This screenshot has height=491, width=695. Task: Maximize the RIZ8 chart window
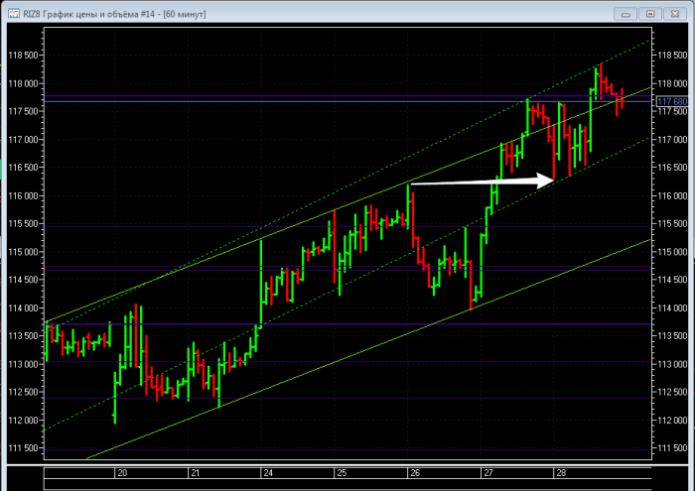[650, 14]
